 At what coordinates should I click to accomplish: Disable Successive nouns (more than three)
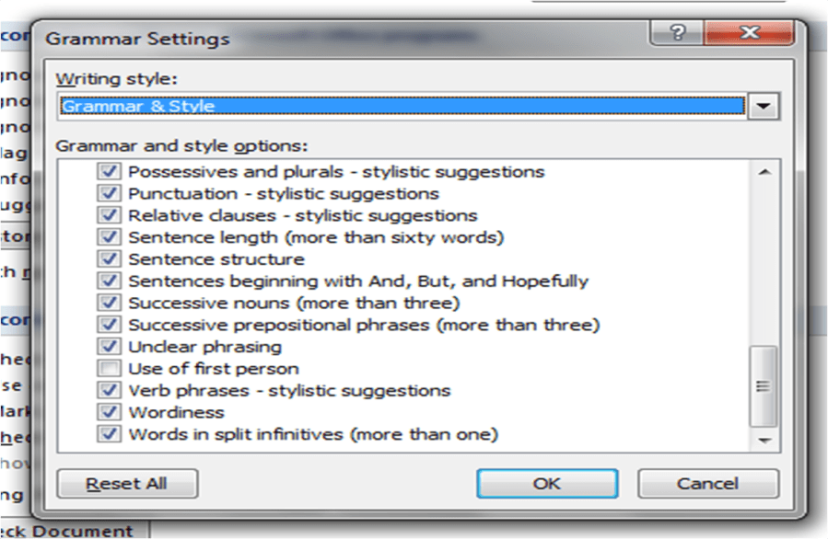[110, 303]
